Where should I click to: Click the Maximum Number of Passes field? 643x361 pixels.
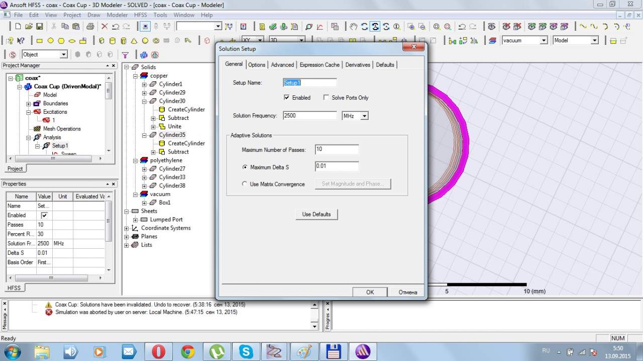[337, 149]
